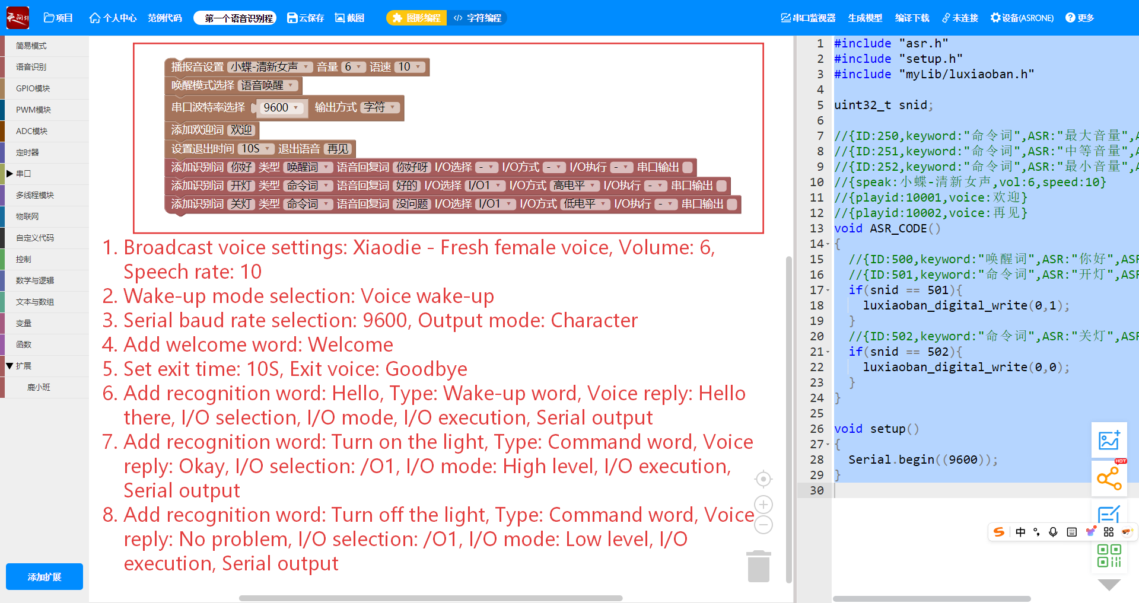
Task: Click the blue add-image icon on the right
Action: pyautogui.click(x=1109, y=440)
